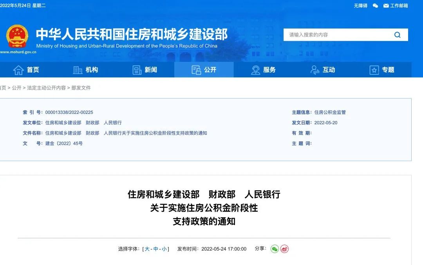The image size is (423, 265).
Task: Click the star icon beside 专题
Action: point(374,70)
